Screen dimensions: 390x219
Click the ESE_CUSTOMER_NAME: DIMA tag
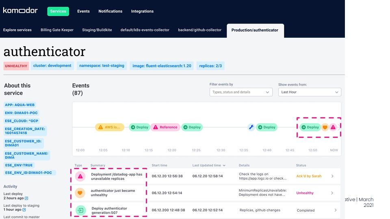[27, 155]
